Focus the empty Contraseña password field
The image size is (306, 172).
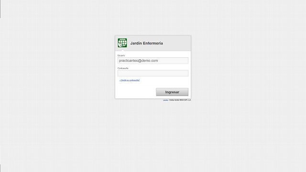click(x=153, y=73)
